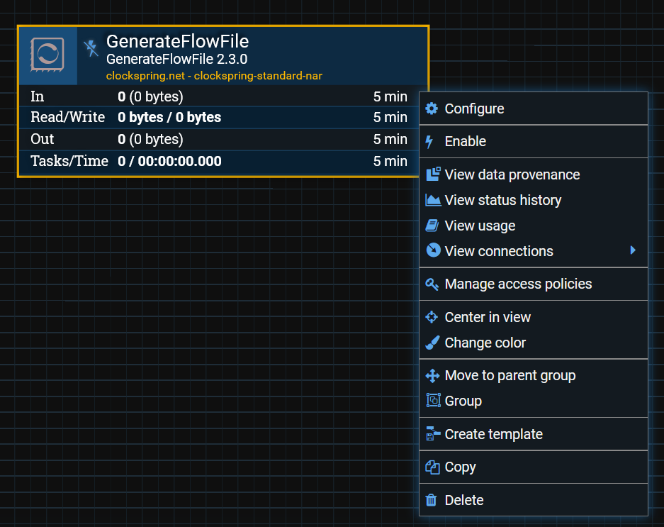This screenshot has height=527, width=664.
Task: Click the GenerateFlowFile processor type icon
Action: click(47, 55)
